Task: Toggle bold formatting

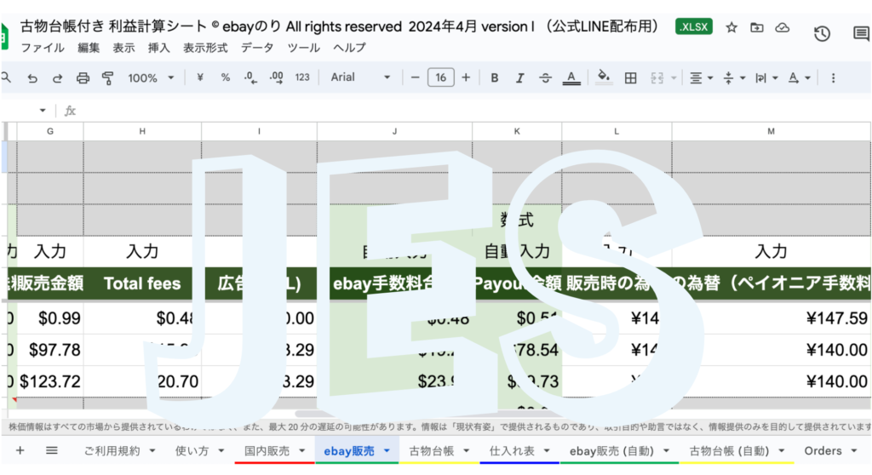Action: (495, 77)
